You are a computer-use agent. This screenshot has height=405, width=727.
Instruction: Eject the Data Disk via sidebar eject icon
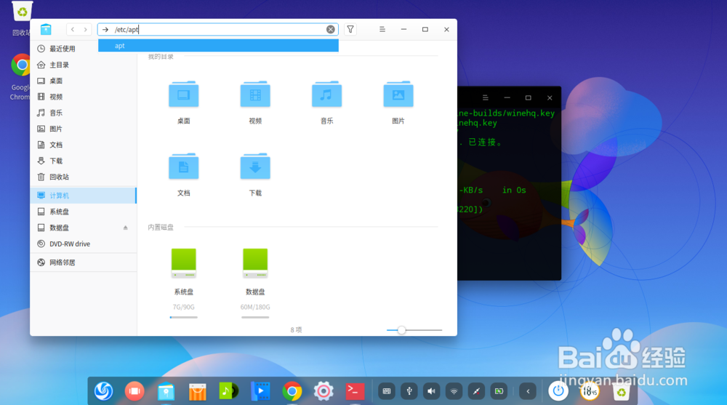tap(125, 228)
